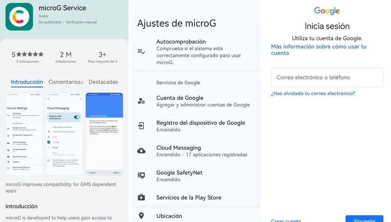Screen dimensions: 391x222
Task: Open the Ubicación settings entry
Action: click(x=196, y=216)
